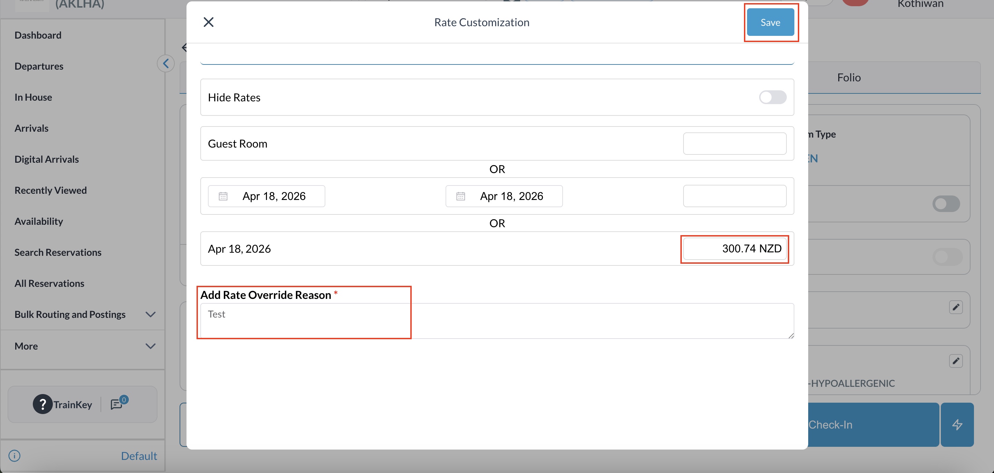Open TrainKey help icon

(x=42, y=404)
